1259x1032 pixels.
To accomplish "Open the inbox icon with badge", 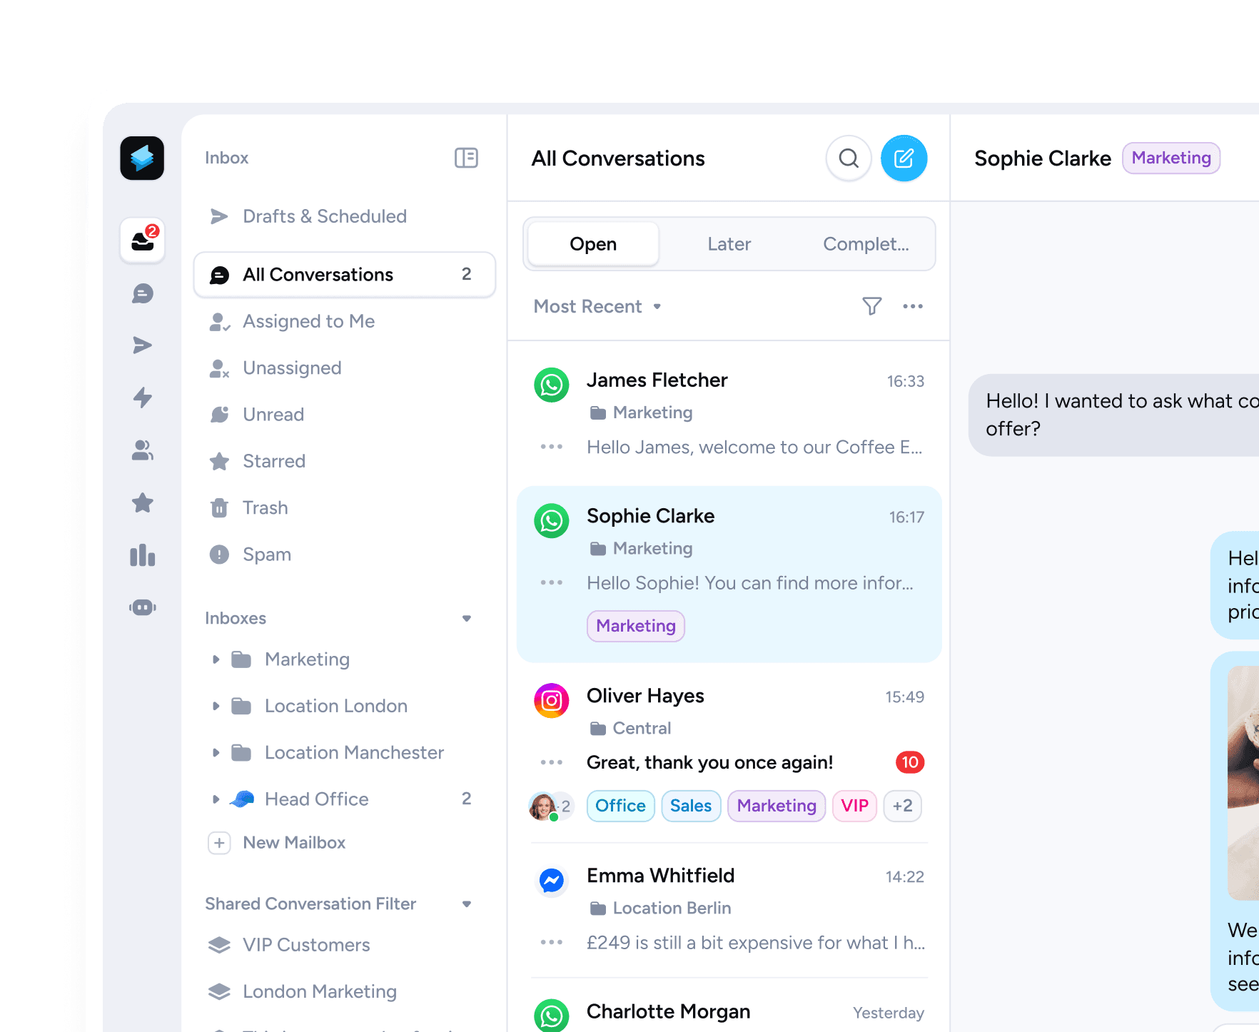I will click(143, 241).
